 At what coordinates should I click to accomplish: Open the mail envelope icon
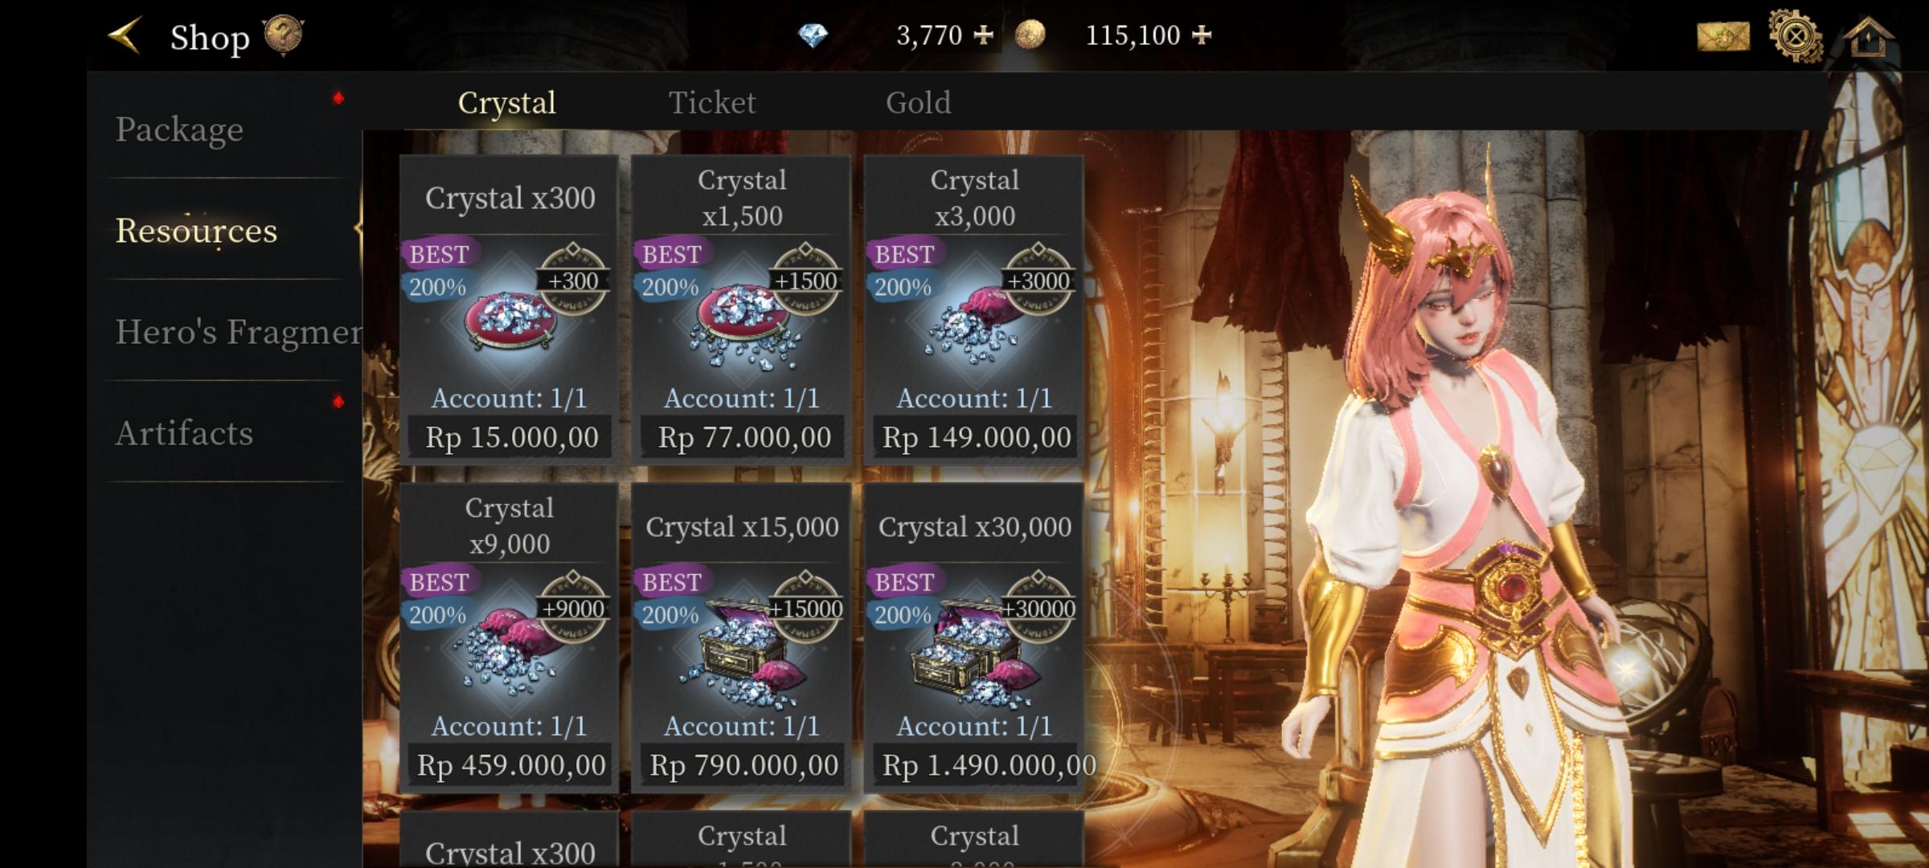click(x=1723, y=36)
